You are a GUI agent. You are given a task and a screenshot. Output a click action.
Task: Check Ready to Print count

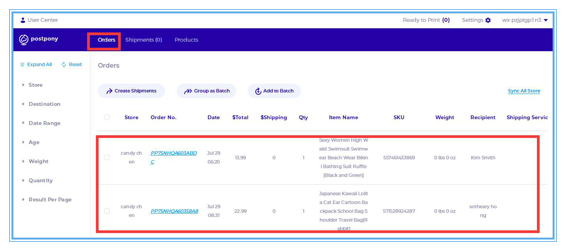(426, 20)
